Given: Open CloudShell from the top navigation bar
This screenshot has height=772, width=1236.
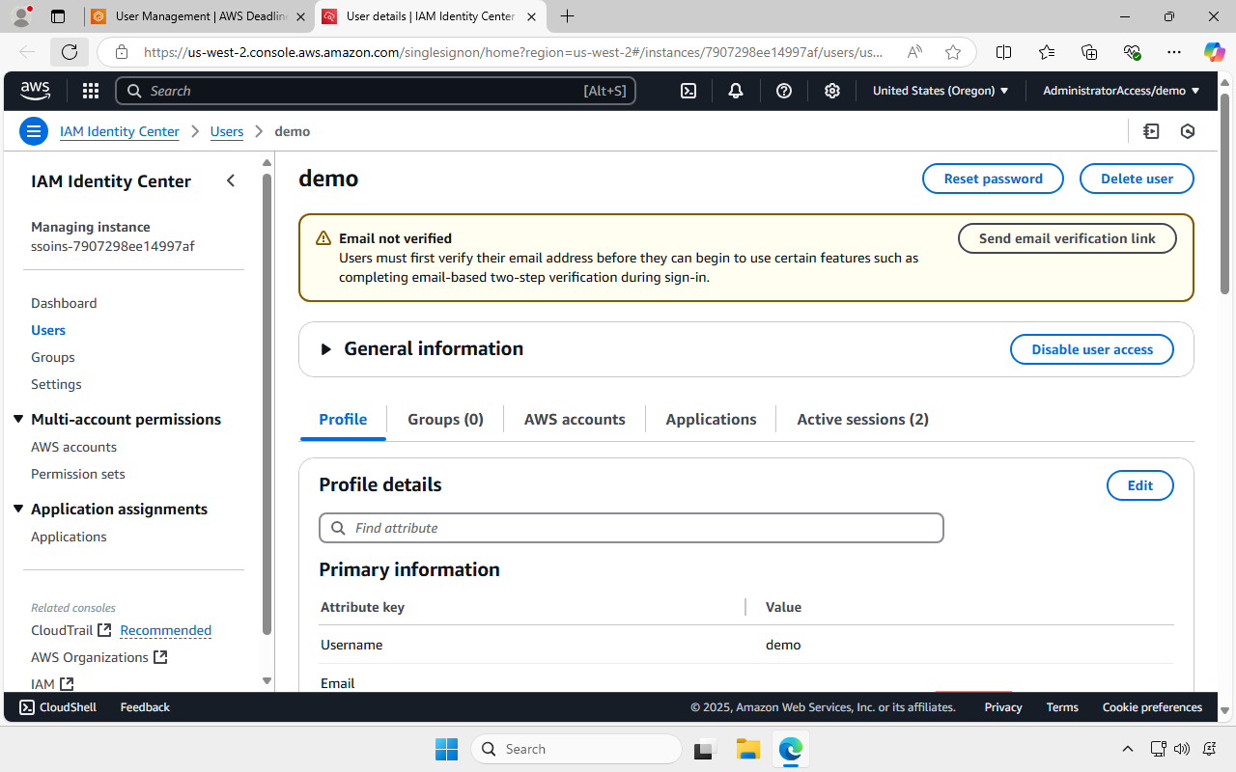Looking at the screenshot, I should (688, 90).
